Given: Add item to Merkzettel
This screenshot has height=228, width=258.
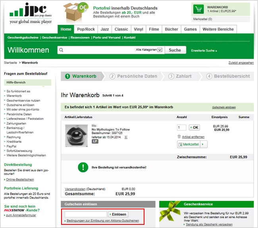Looking at the screenshot, I should [x=189, y=144].
